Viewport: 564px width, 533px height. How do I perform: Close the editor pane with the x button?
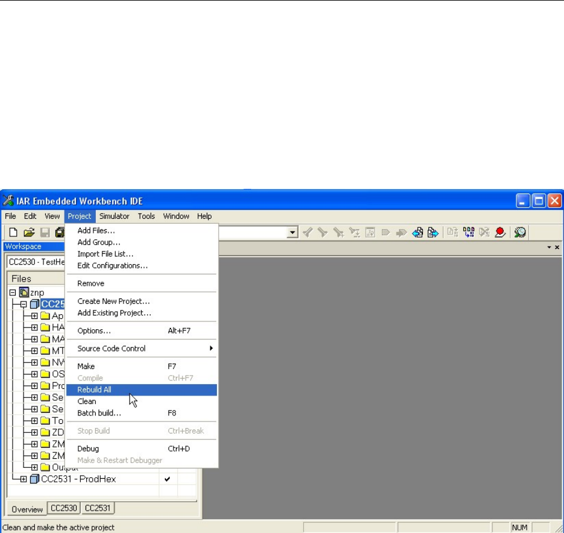557,247
